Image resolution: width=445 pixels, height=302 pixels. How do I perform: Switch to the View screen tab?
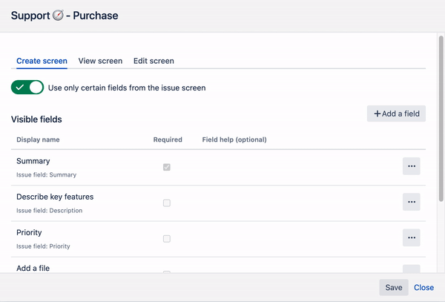click(100, 61)
